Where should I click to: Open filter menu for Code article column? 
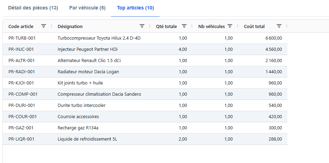point(44,26)
